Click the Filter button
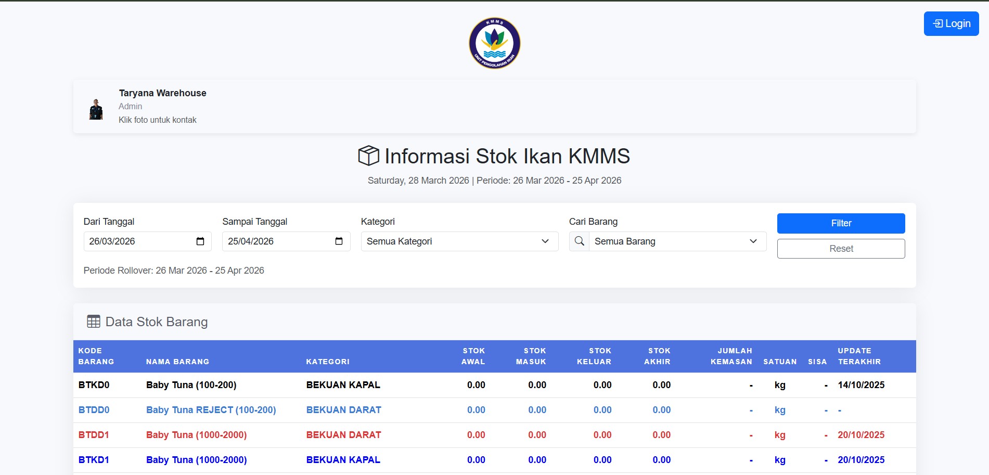The image size is (989, 475). [841, 223]
